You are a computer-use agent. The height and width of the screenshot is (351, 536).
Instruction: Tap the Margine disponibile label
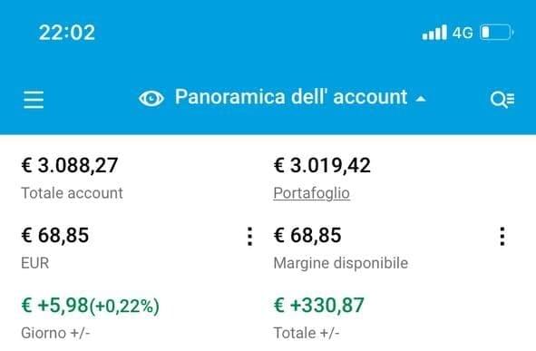pos(341,263)
